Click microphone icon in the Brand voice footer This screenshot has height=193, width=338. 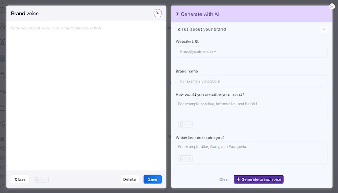[x=37, y=179]
